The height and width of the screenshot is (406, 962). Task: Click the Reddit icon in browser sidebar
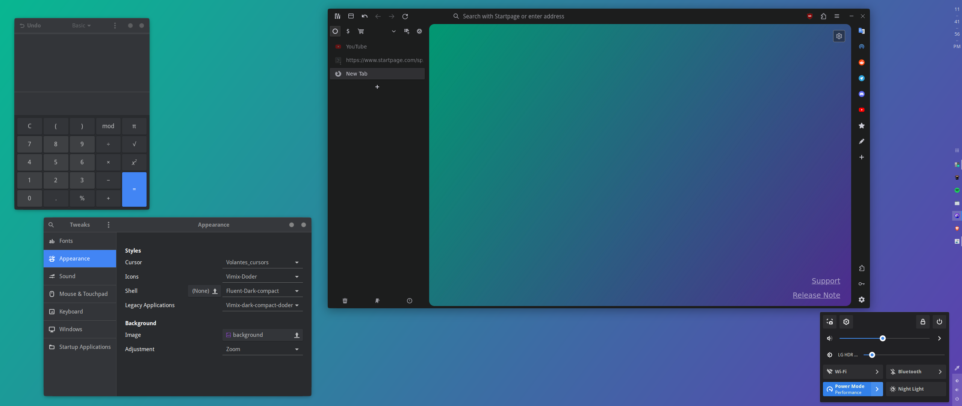coord(861,62)
